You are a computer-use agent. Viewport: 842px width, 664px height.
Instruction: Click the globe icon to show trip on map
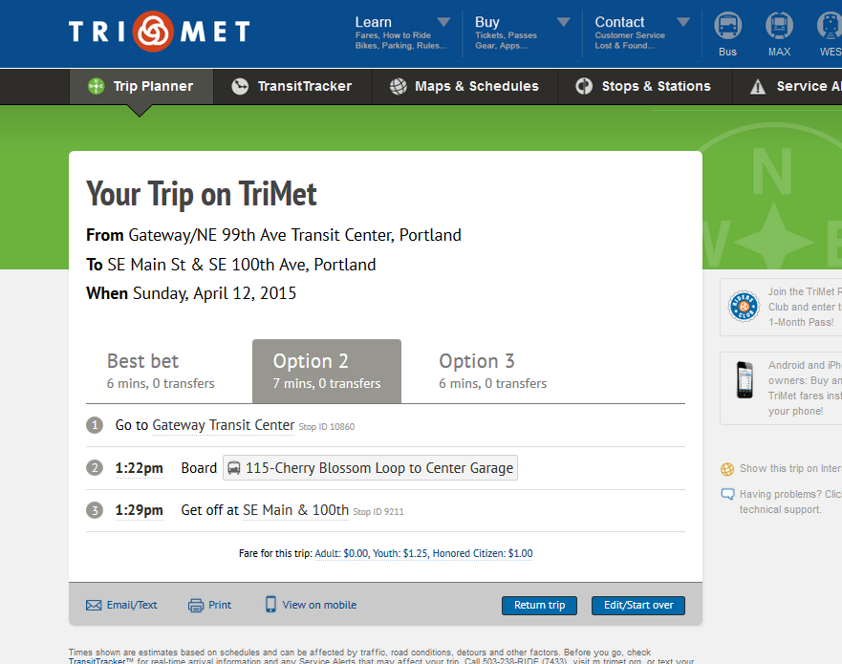[x=725, y=469]
